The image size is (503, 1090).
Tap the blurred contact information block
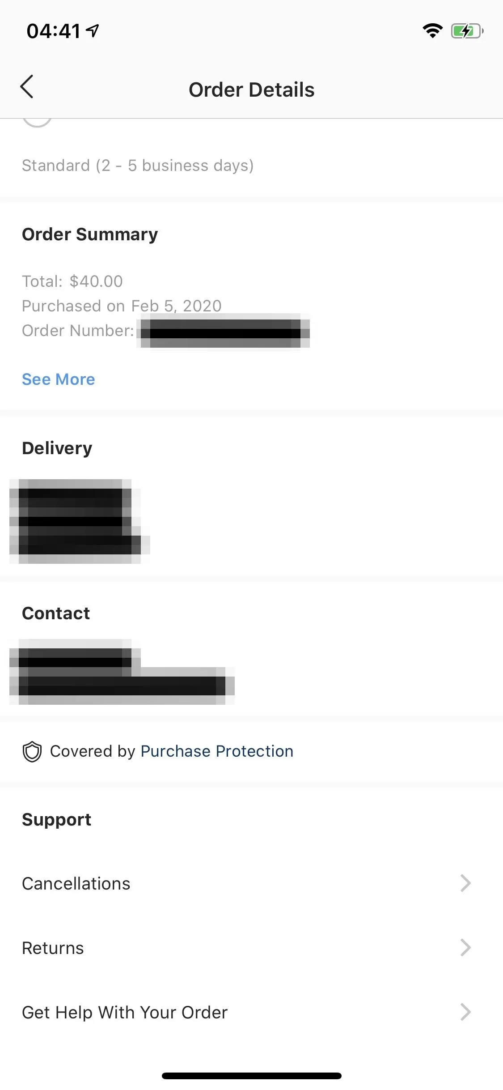(122, 672)
